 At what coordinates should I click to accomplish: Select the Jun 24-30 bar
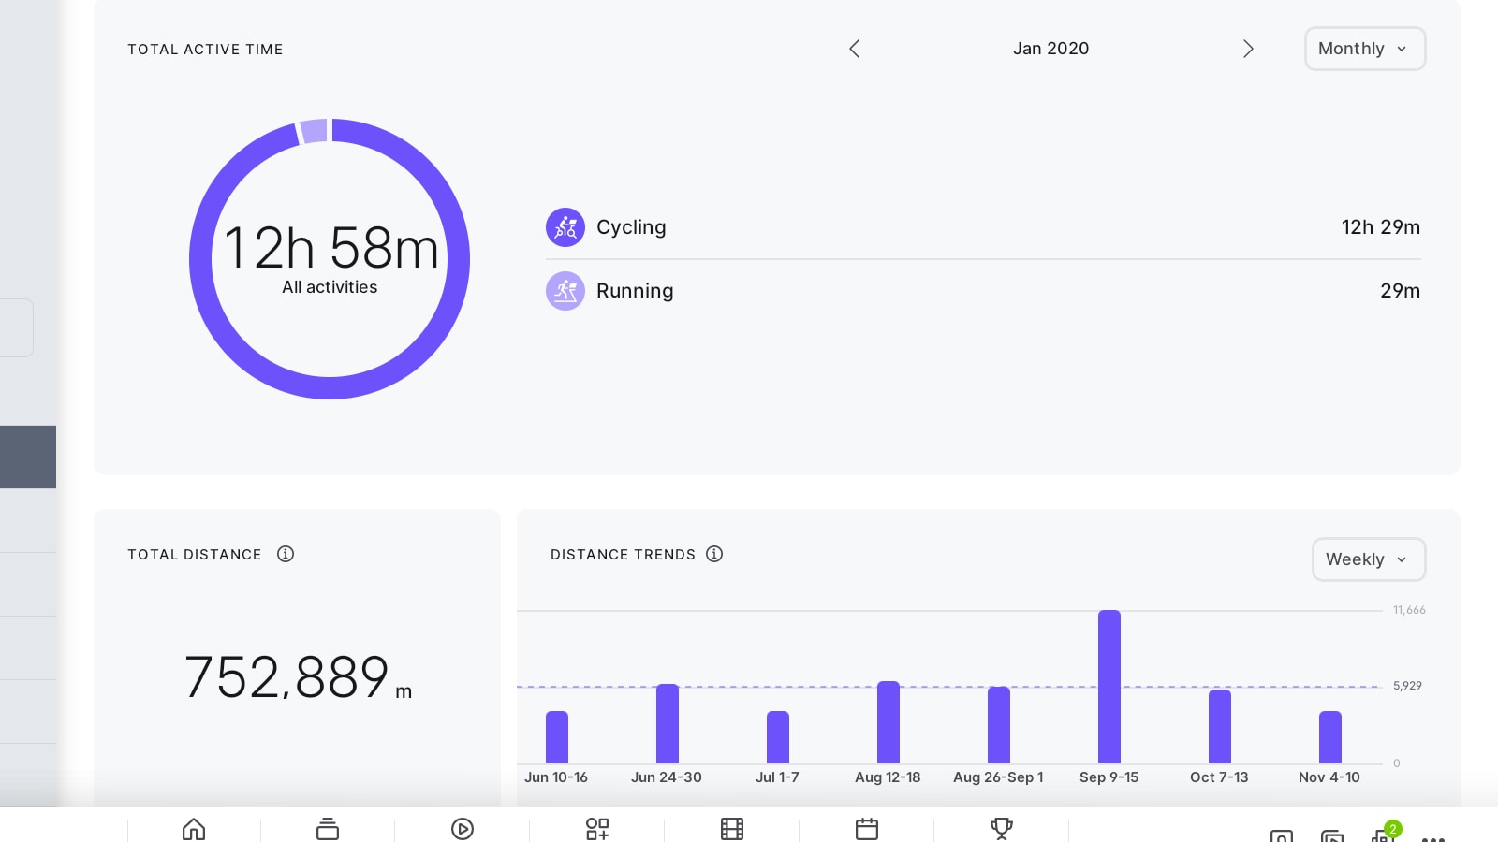[668, 723]
